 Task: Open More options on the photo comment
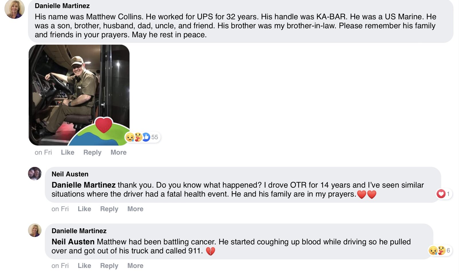pyautogui.click(x=118, y=152)
